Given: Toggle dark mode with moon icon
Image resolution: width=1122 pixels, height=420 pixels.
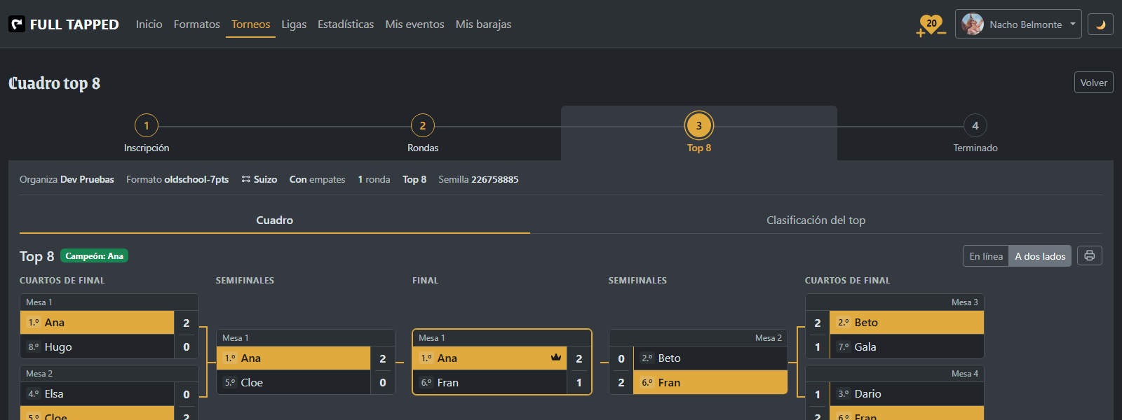Looking at the screenshot, I should tap(1100, 24).
